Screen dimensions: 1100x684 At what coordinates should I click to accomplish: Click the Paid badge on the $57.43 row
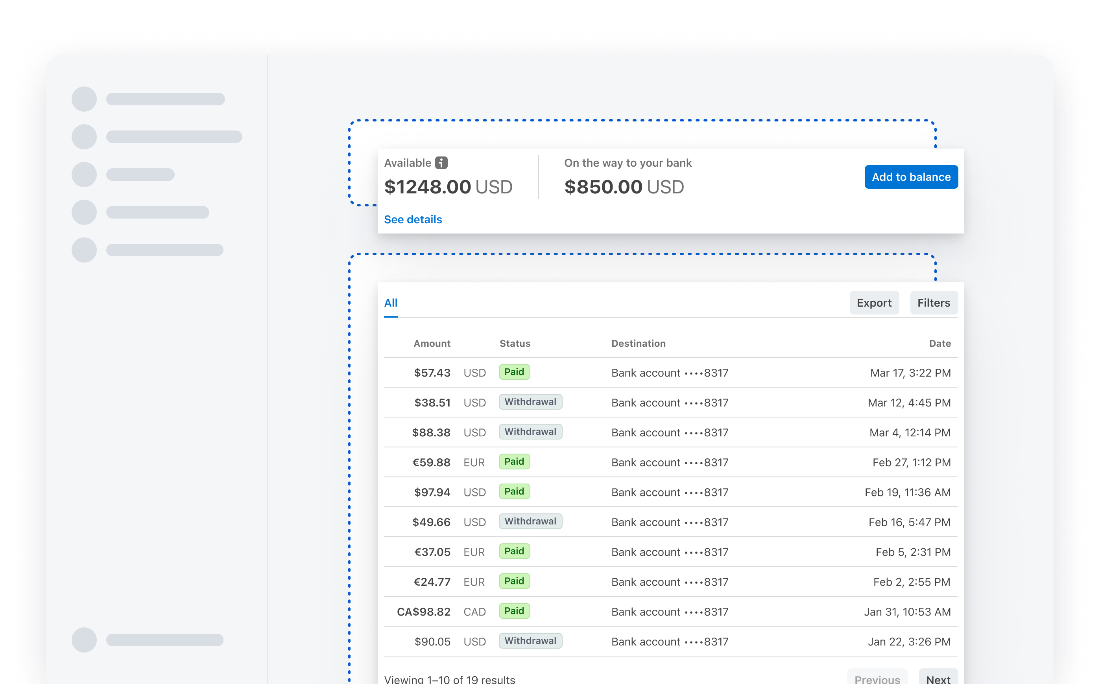pos(514,372)
